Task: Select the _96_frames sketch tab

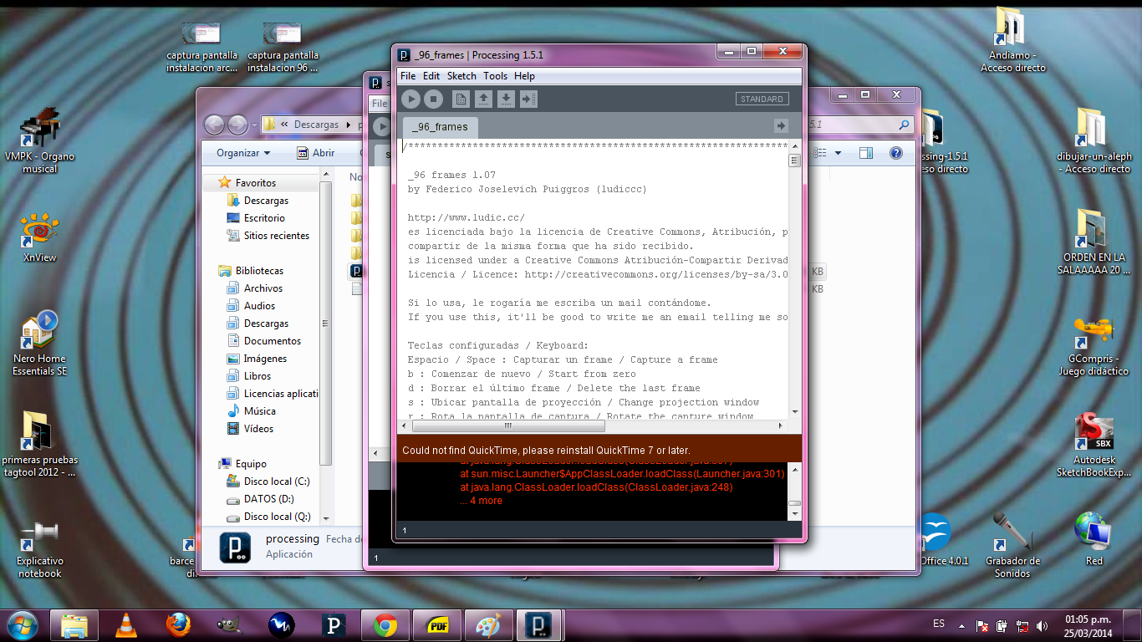Action: pos(441,127)
